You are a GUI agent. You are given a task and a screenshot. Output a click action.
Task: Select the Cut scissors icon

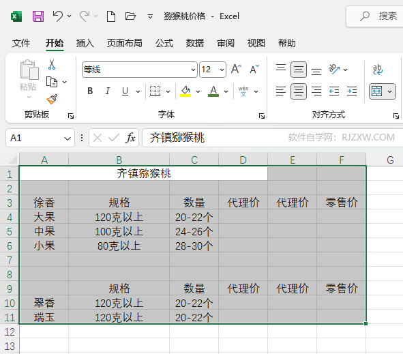[x=52, y=65]
